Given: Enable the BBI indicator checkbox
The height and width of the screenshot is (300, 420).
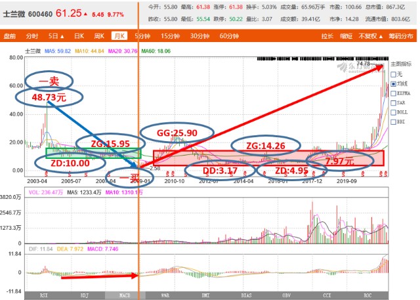Looking at the screenshot, I should [394, 122].
